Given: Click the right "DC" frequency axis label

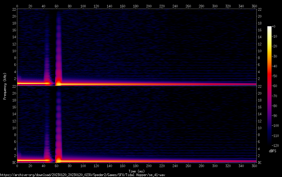Looking at the screenshot, I should (260, 162).
